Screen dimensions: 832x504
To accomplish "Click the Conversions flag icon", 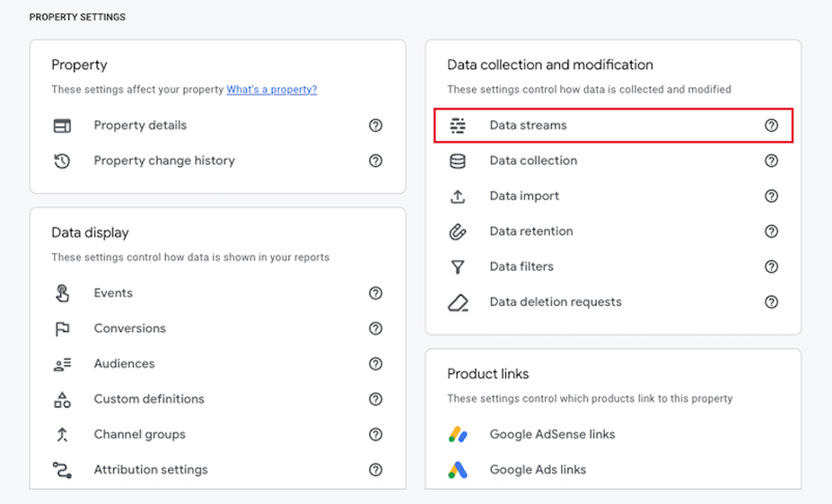I will [x=62, y=328].
